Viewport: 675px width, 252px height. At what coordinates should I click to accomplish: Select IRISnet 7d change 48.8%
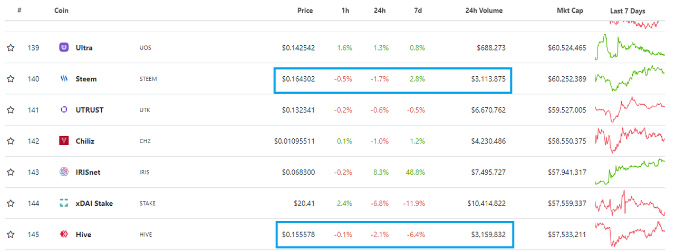click(x=416, y=172)
